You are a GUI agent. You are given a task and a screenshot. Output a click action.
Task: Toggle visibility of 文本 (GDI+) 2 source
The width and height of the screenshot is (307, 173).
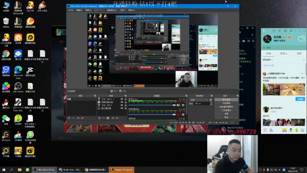click(122, 99)
